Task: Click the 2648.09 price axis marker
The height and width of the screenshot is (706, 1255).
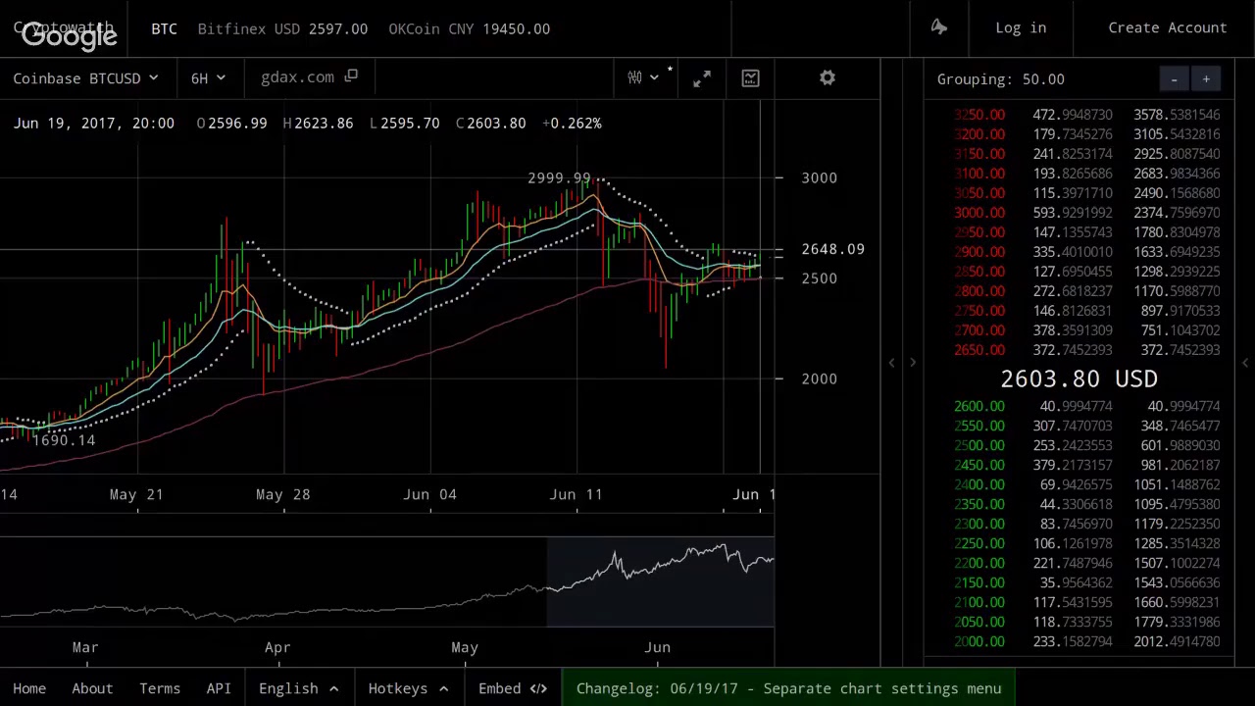Action: tap(832, 249)
